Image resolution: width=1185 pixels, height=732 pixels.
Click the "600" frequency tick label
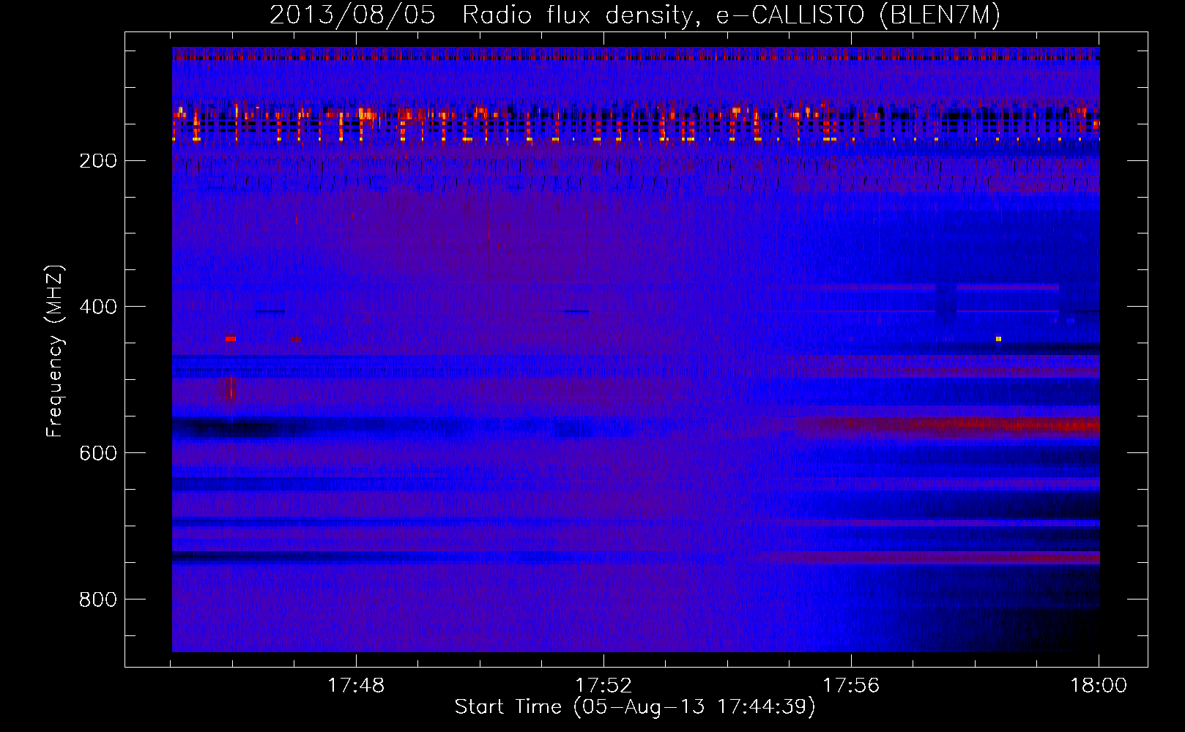[97, 453]
